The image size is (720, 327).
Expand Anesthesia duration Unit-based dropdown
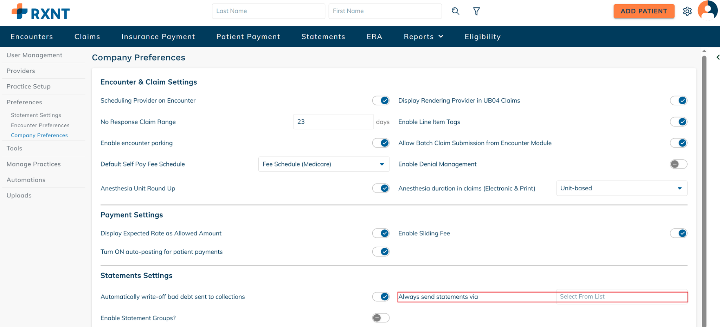click(x=621, y=188)
